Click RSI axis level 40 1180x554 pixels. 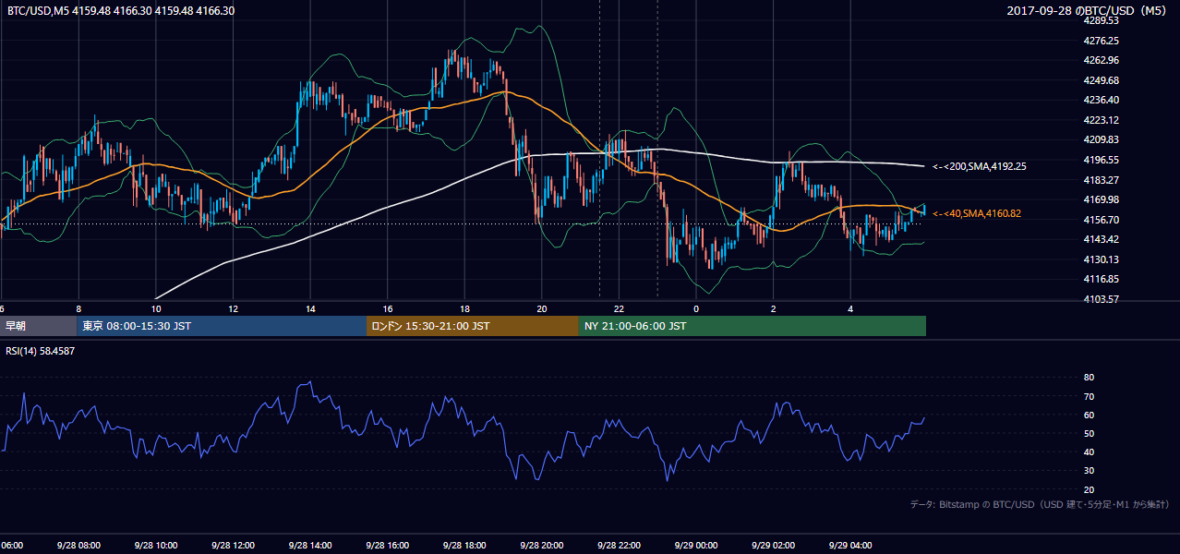click(1090, 452)
